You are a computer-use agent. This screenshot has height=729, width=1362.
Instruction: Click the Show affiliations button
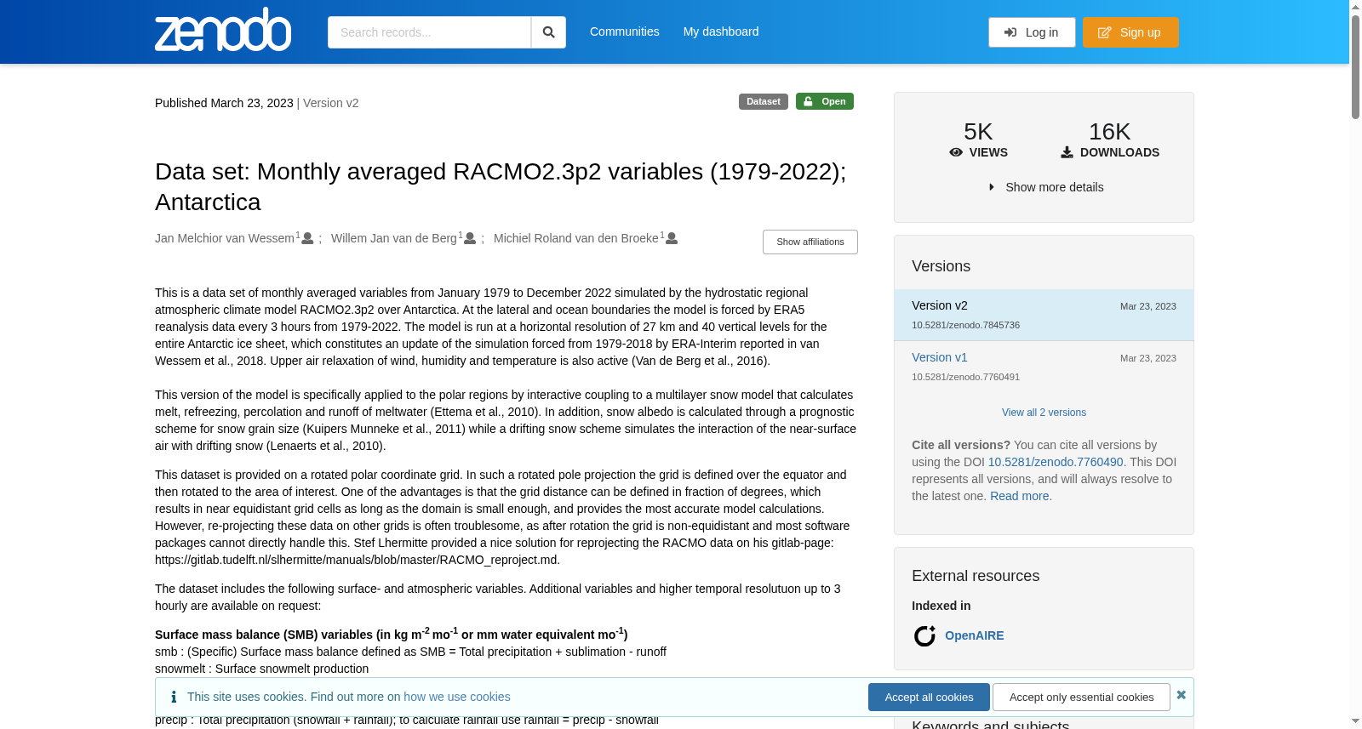tap(810, 242)
